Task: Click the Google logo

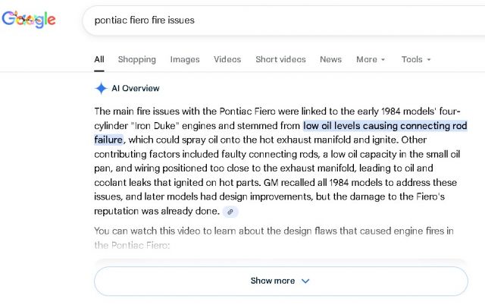Action: (29, 20)
